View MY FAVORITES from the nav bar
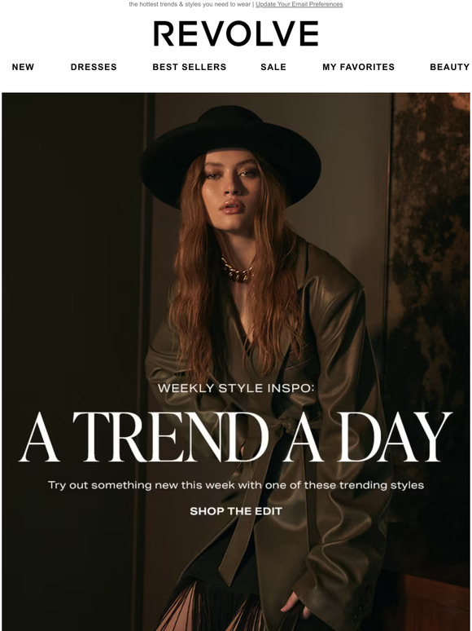The width and height of the screenshot is (472, 631). point(358,67)
